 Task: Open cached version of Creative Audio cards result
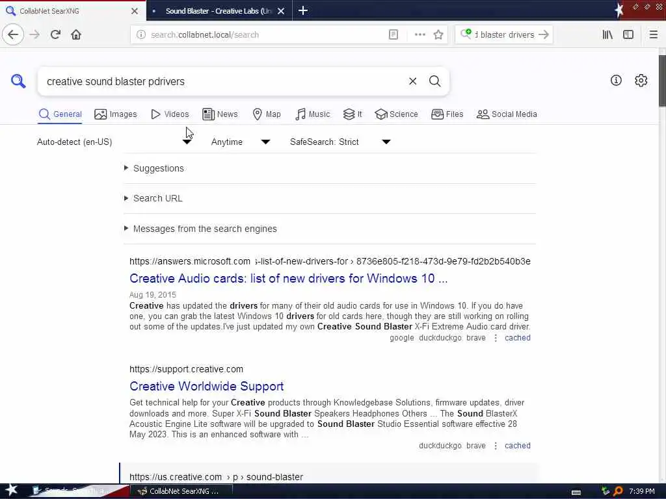click(x=517, y=338)
